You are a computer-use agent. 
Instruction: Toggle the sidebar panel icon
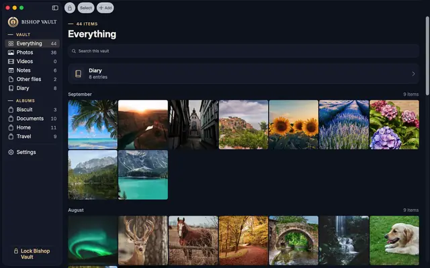55,7
